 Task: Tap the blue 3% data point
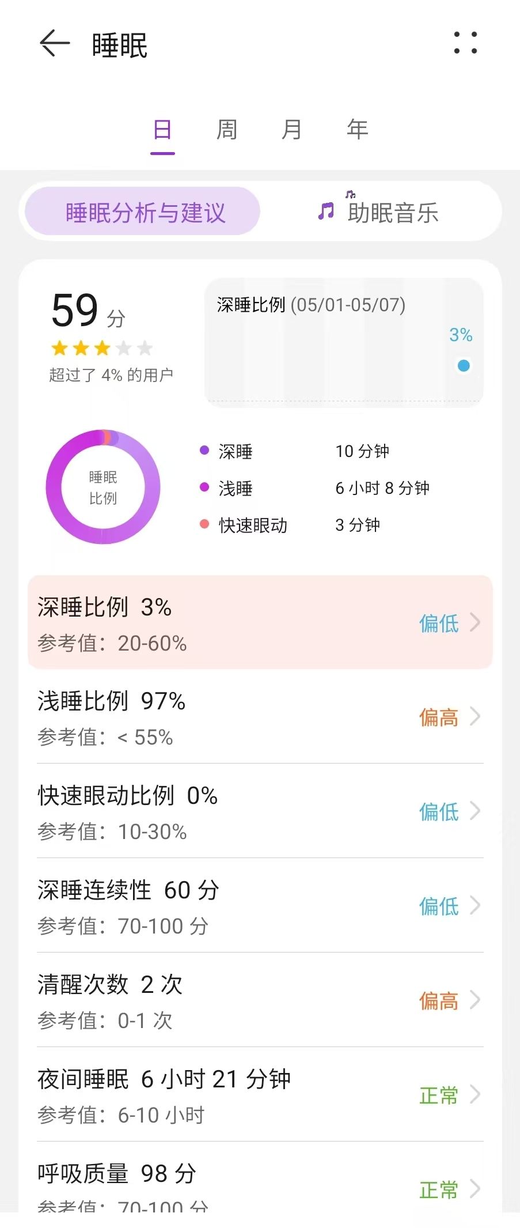464,365
